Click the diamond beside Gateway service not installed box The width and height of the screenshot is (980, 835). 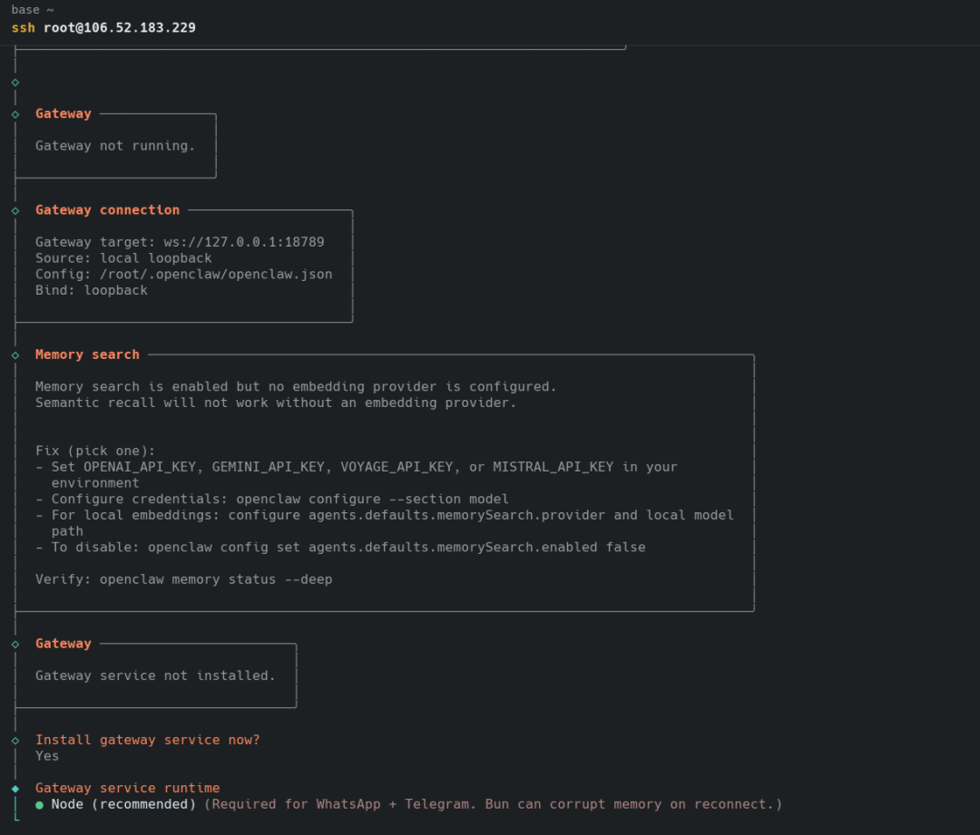pyautogui.click(x=15, y=644)
